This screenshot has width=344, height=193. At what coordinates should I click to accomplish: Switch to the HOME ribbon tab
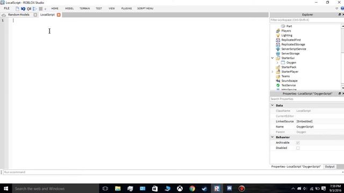click(55, 9)
